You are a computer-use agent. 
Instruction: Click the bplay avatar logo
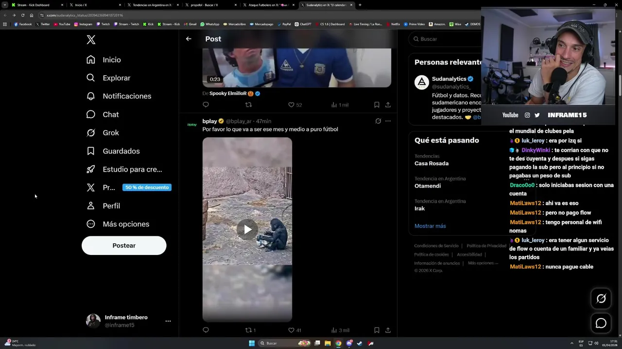[x=192, y=125]
